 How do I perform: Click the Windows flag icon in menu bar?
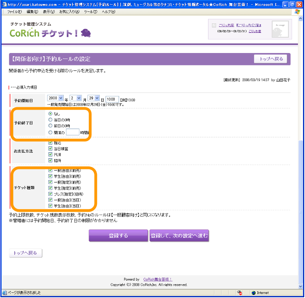click(297, 12)
